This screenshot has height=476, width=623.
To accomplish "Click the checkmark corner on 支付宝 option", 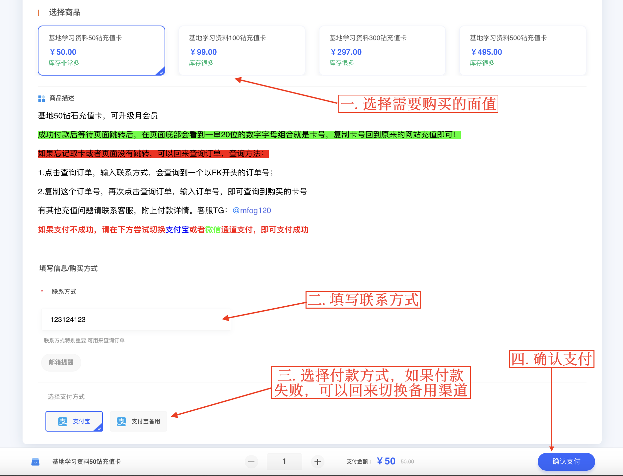I will (x=99, y=428).
